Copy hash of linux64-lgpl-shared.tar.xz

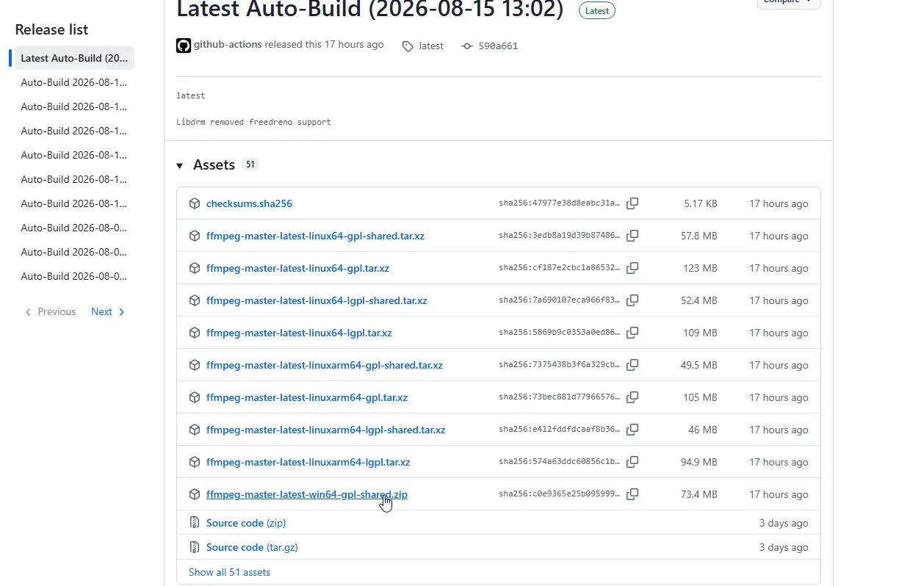coord(632,300)
